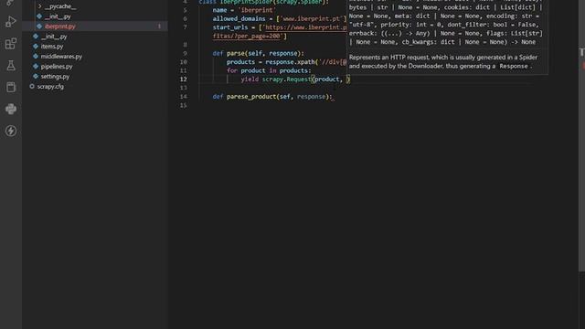Click line number 12 in the gutter
The image size is (585, 329).
[x=183, y=80]
